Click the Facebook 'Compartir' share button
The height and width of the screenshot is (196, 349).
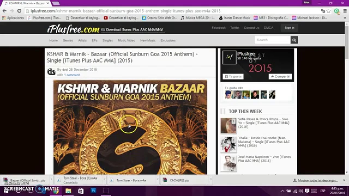pos(280,76)
